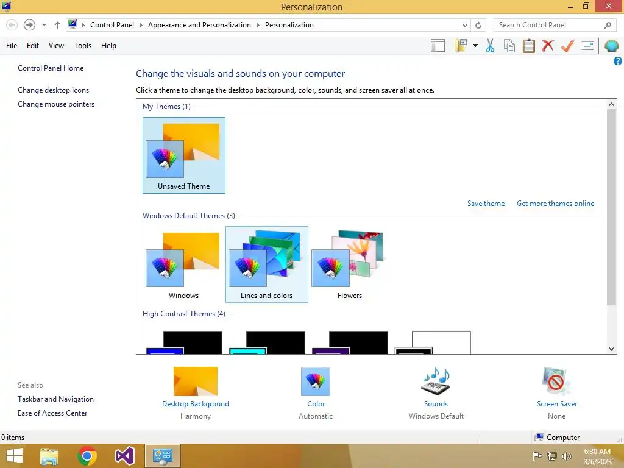
Task: Open the Color settings swatch icon
Action: [x=316, y=381]
